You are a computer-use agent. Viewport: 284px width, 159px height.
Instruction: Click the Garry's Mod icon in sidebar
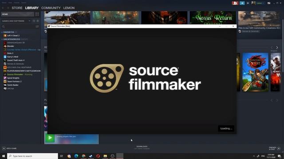tap(5, 57)
